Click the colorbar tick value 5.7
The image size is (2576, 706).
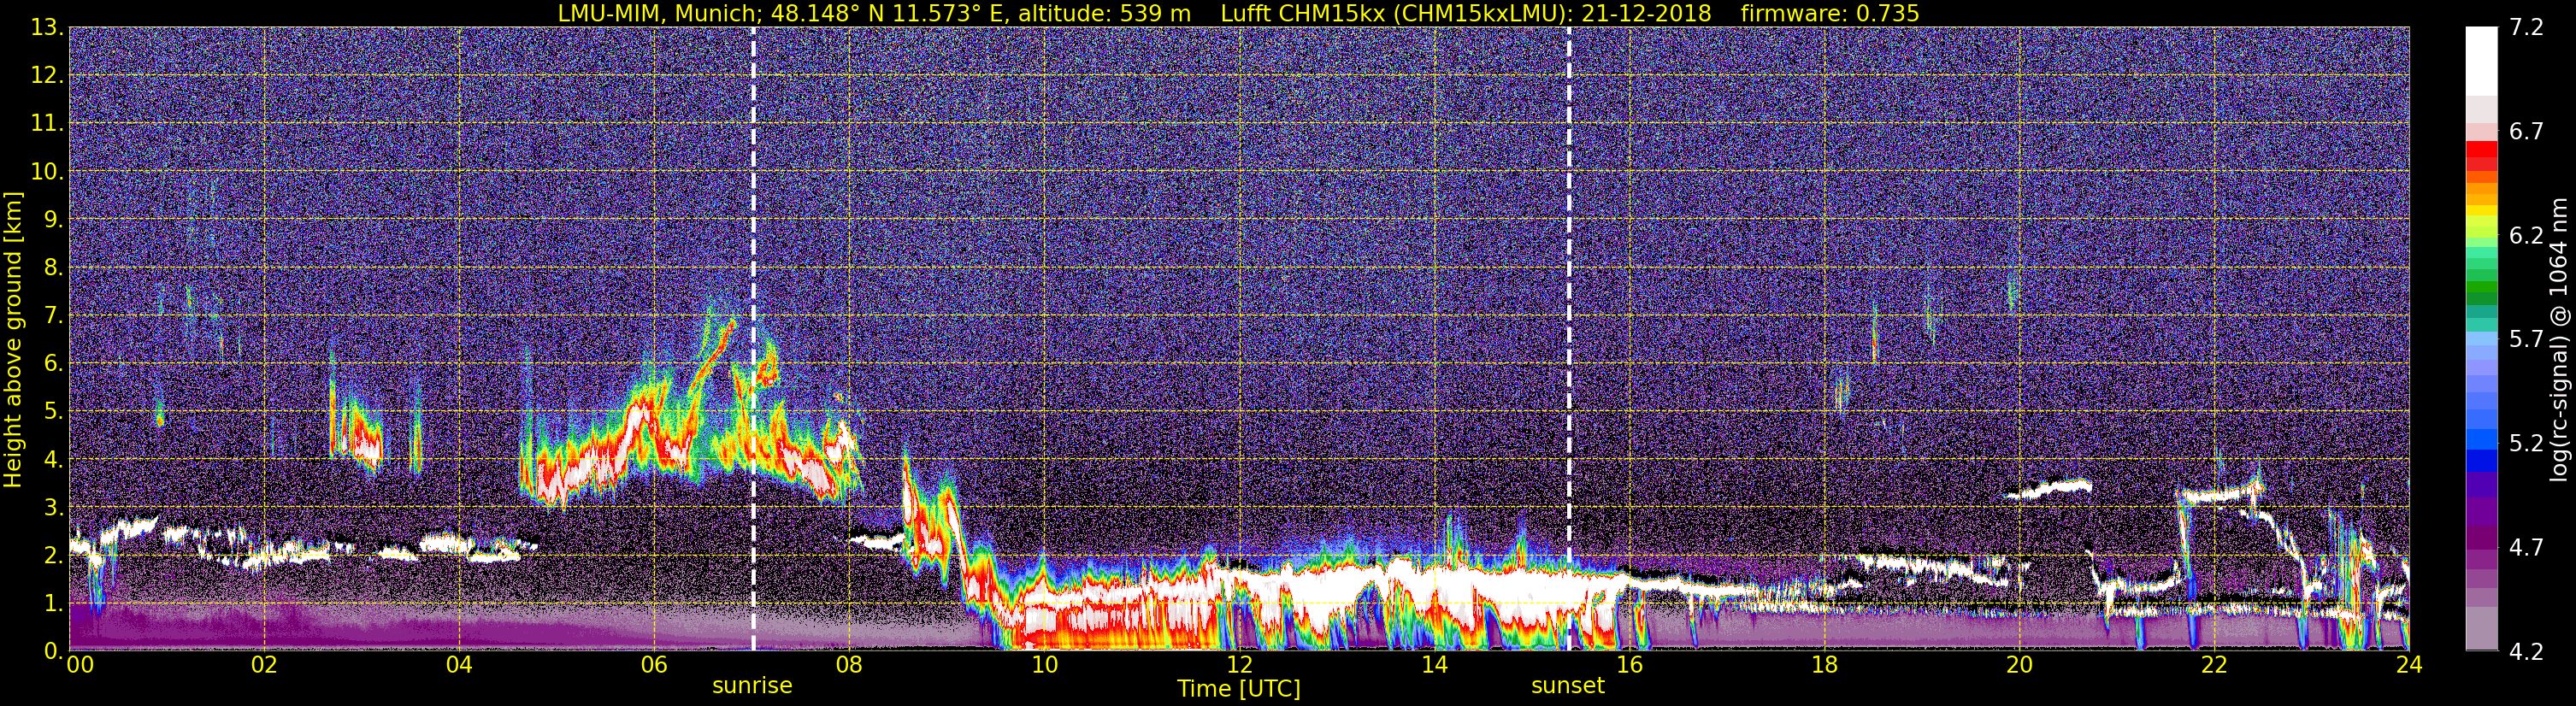coord(2526,340)
